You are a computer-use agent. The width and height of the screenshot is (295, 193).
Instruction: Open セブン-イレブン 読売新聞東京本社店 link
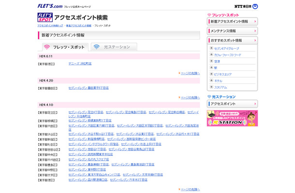(x=90, y=154)
